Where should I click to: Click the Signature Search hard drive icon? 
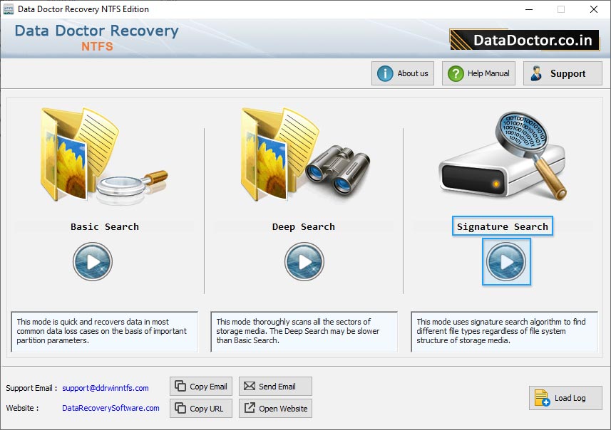coord(502,157)
